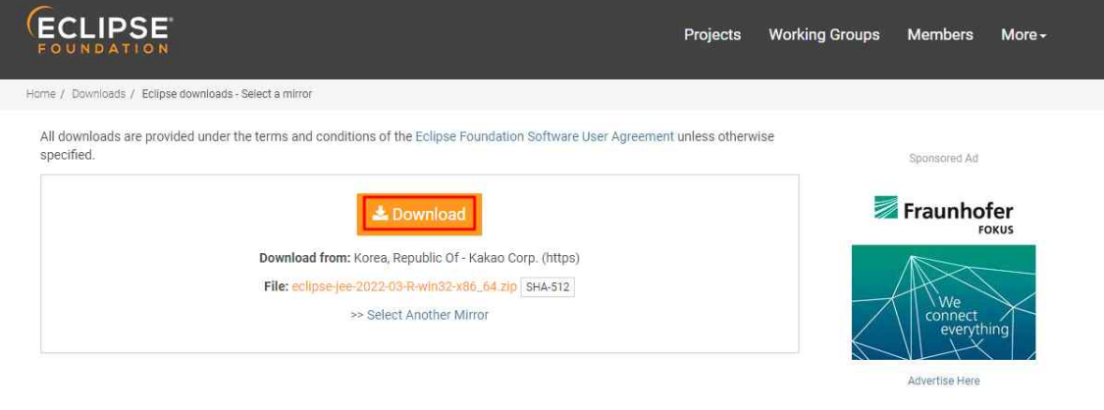Image resolution: width=1104 pixels, height=410 pixels.
Task: Open the Members menu item
Action: coord(940,34)
